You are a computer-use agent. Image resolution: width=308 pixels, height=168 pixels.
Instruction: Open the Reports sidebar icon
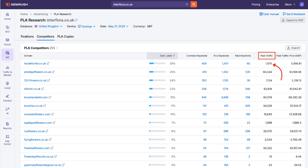[7, 125]
